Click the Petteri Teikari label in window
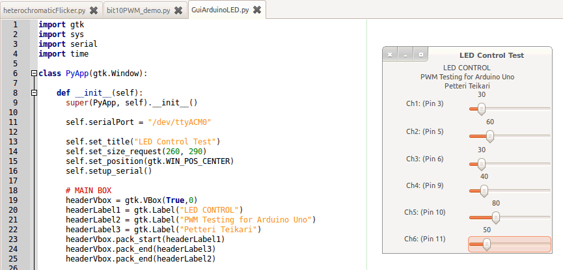 pyautogui.click(x=467, y=86)
